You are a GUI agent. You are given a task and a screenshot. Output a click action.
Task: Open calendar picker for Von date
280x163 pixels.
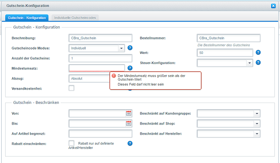pyautogui.click(x=129, y=114)
